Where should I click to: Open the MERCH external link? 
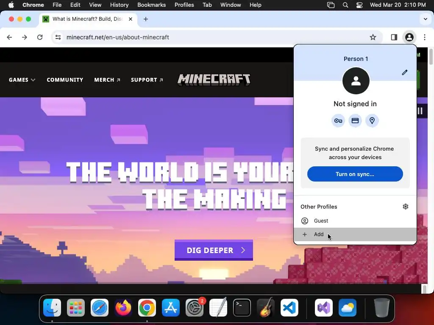click(x=107, y=80)
